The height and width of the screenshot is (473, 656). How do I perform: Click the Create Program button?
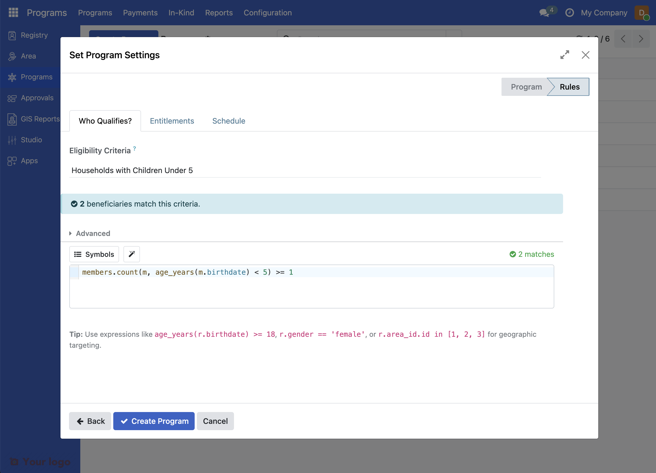(154, 421)
